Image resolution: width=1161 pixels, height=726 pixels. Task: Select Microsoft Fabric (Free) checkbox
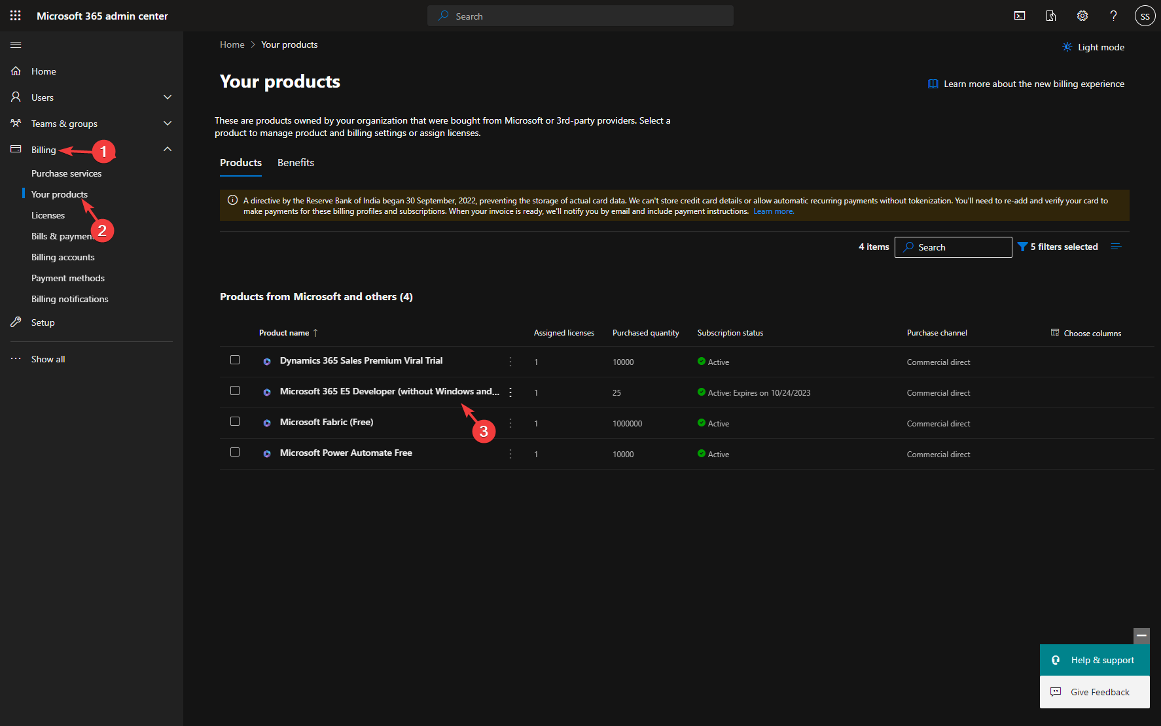(x=235, y=421)
